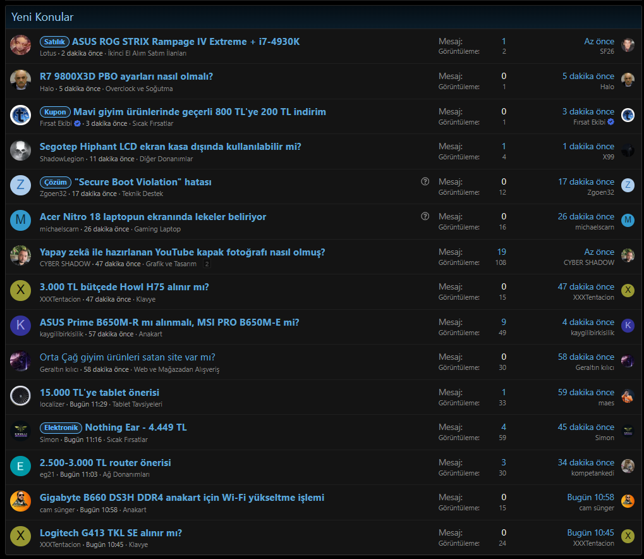This screenshot has height=559, width=644.
Task: Open Zgoen32 large Z avatar
Action: click(20, 186)
